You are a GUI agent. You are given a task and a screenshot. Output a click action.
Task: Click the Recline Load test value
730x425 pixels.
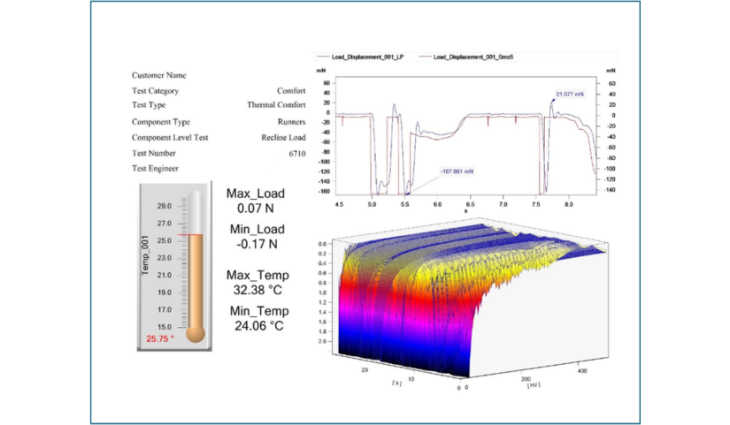click(x=283, y=138)
